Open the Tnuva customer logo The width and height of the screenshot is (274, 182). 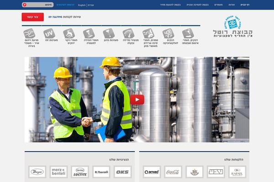(216, 172)
